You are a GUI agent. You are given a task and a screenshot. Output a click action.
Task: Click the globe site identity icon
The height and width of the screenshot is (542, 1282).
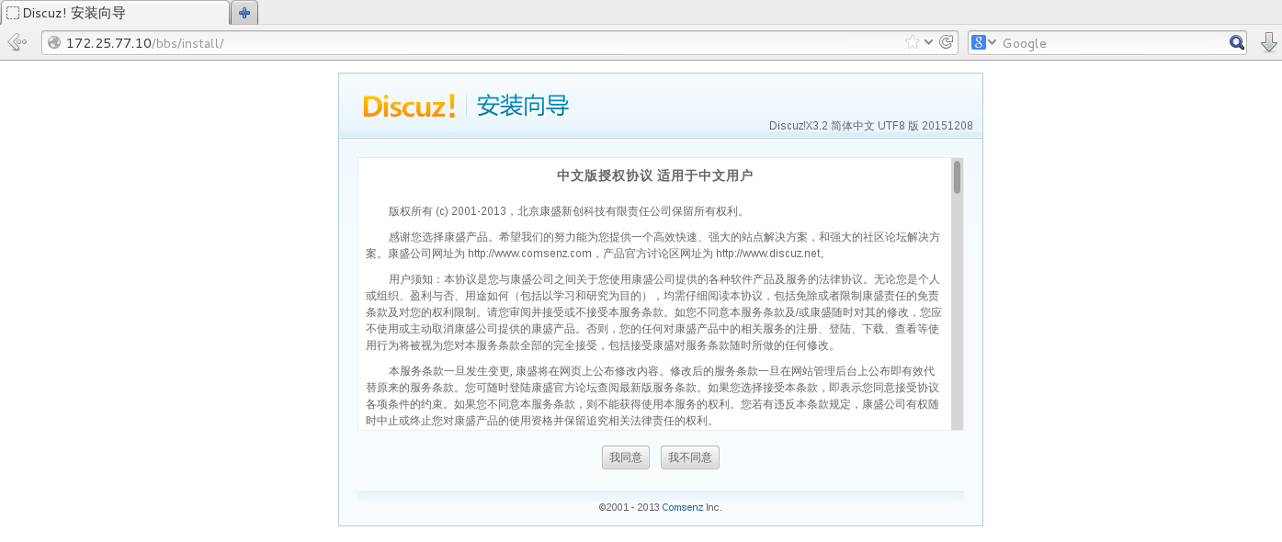54,43
